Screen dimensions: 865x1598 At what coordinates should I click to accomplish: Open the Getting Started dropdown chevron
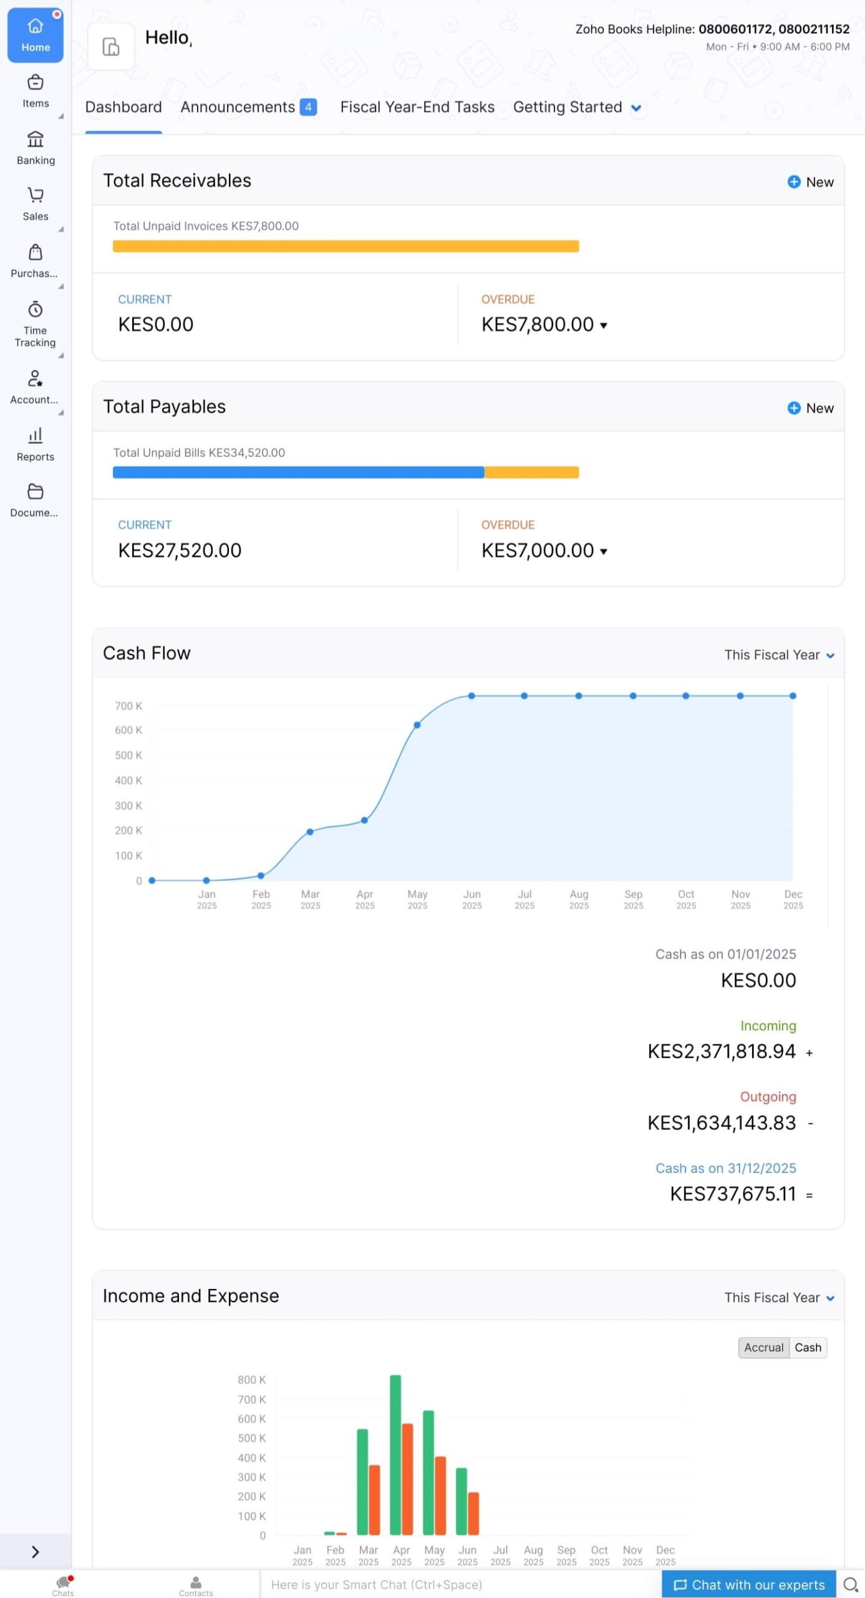pyautogui.click(x=636, y=108)
